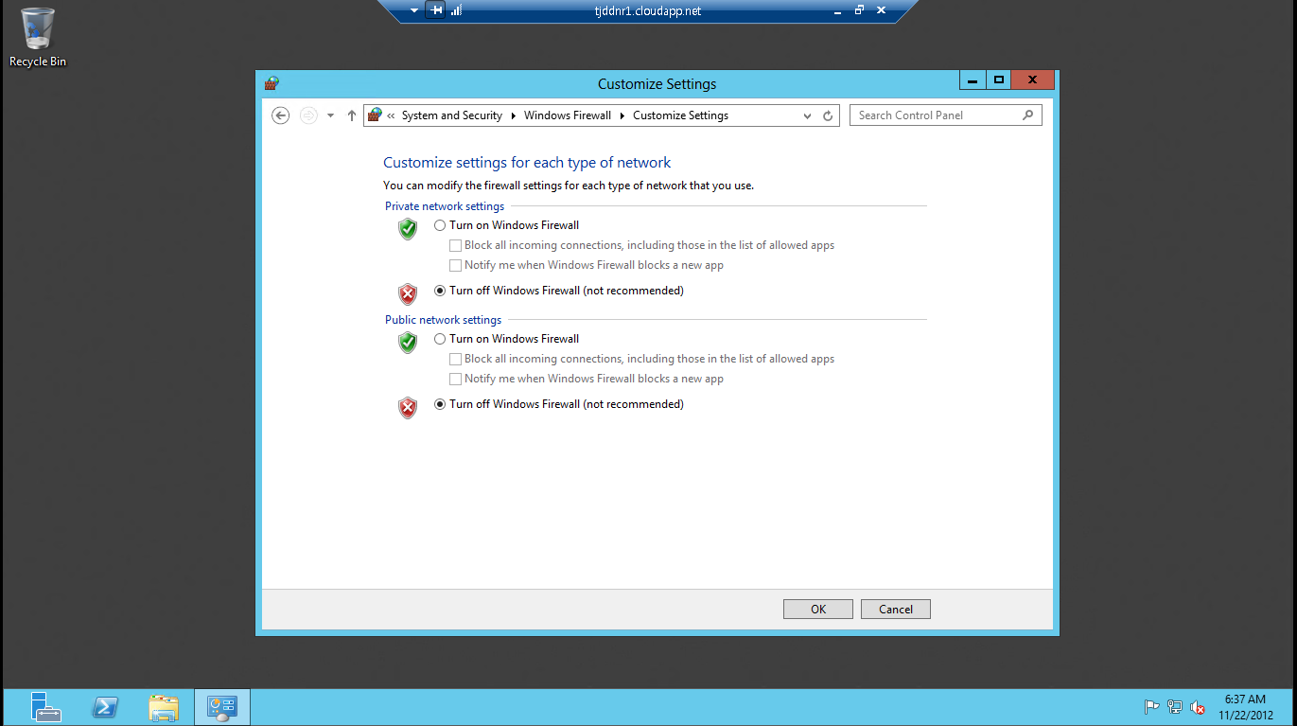The image size is (1297, 726).
Task: Go up one level with the Up arrow
Action: click(x=352, y=115)
